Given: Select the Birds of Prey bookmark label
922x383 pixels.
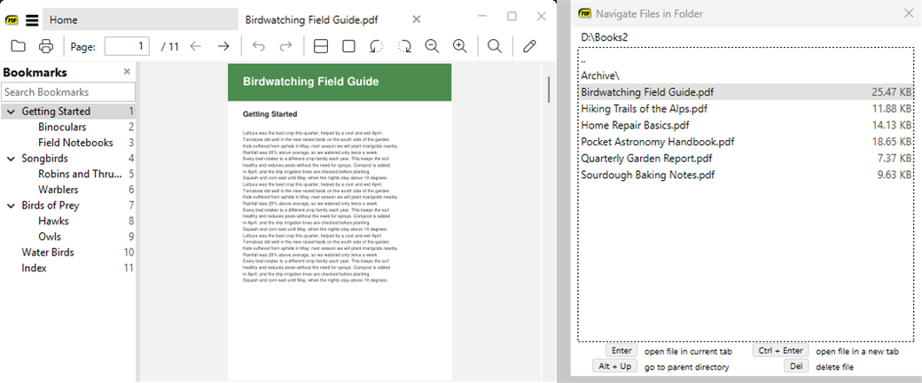Looking at the screenshot, I should [x=51, y=206].
